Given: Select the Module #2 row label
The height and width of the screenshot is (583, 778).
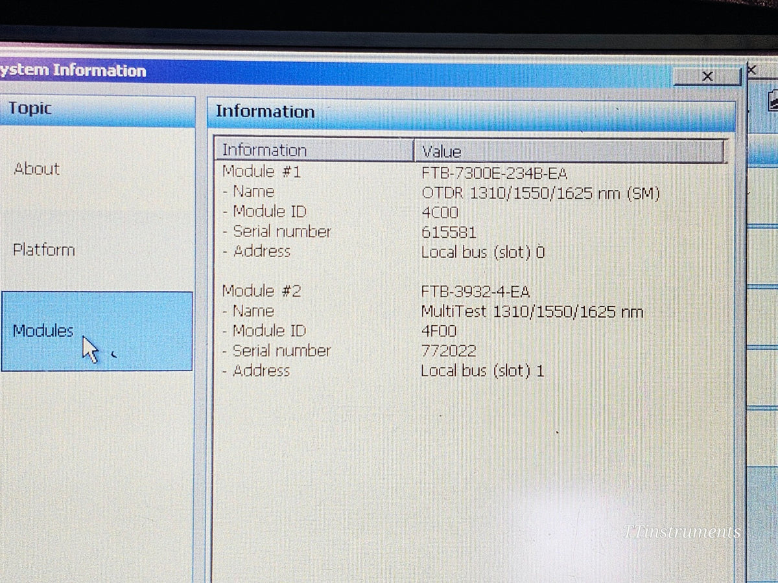Looking at the screenshot, I should [261, 291].
